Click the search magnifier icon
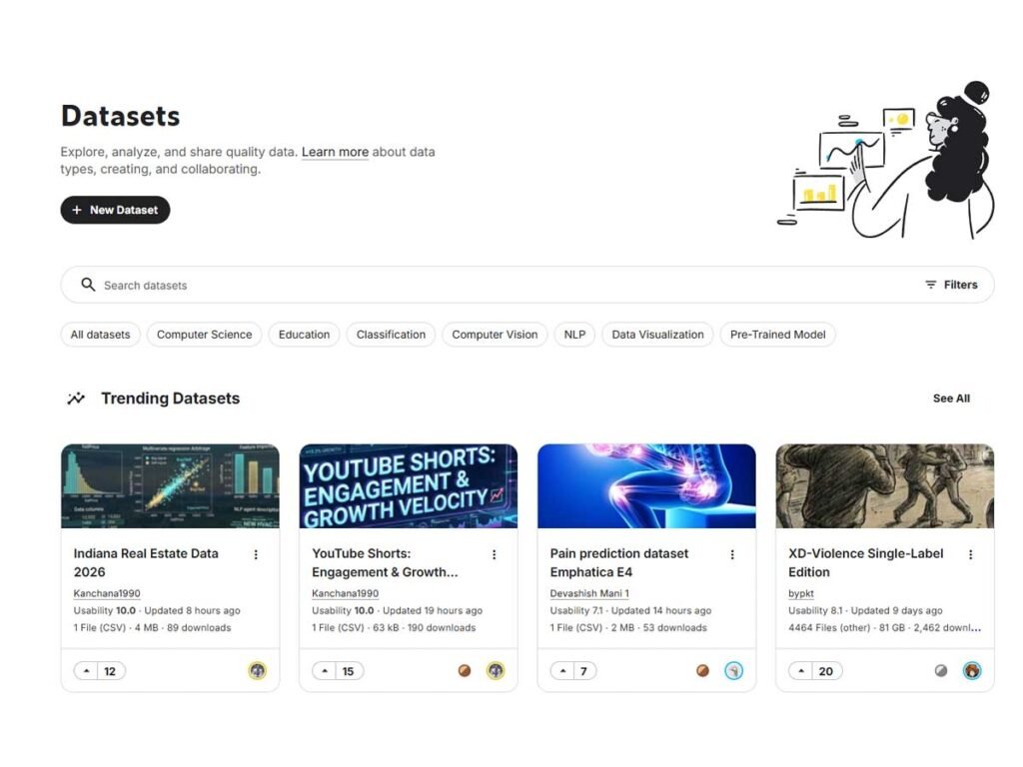The width and height of the screenshot is (1023, 767). 88,285
